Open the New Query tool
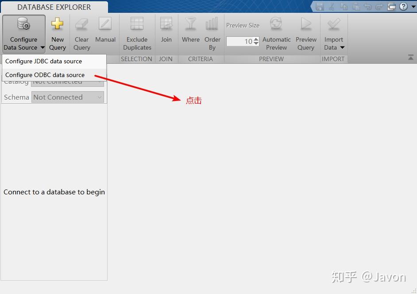The height and width of the screenshot is (294, 417). [58, 23]
